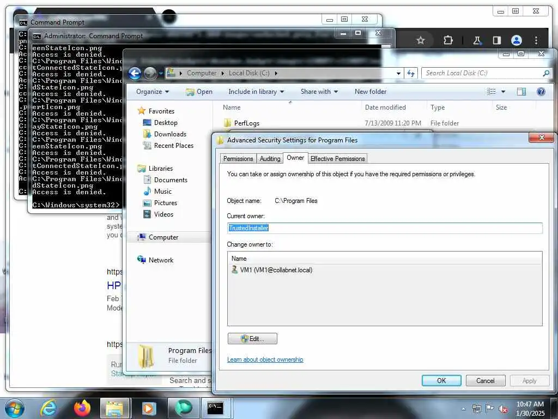Click the Current owner TrustedInstaller field

point(385,228)
